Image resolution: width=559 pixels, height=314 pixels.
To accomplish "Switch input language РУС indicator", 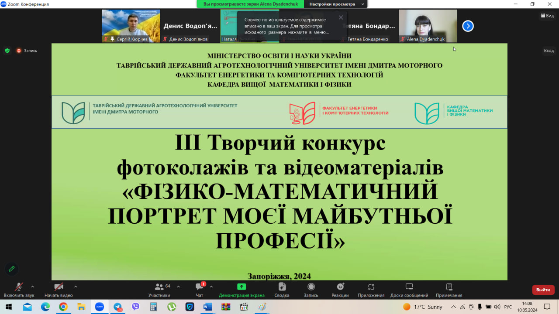I will pyautogui.click(x=508, y=307).
